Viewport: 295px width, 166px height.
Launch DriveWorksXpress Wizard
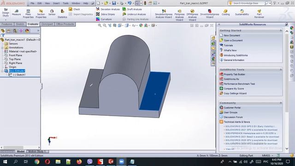coord(210,14)
